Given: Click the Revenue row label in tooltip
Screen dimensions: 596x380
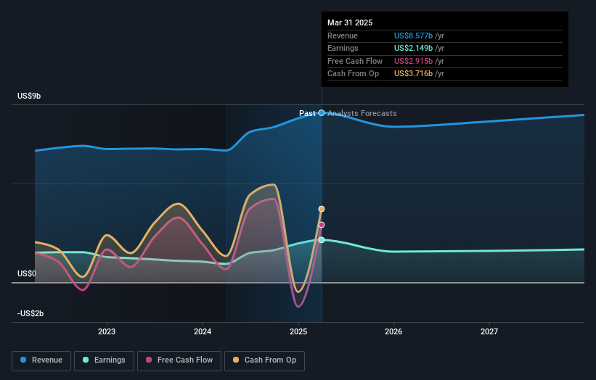Looking at the screenshot, I should pyautogui.click(x=343, y=36).
